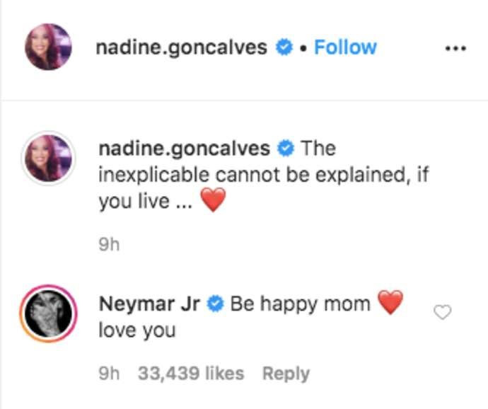Click the red heart emoji in Neymar's comment
488x409 pixels.
point(390,304)
